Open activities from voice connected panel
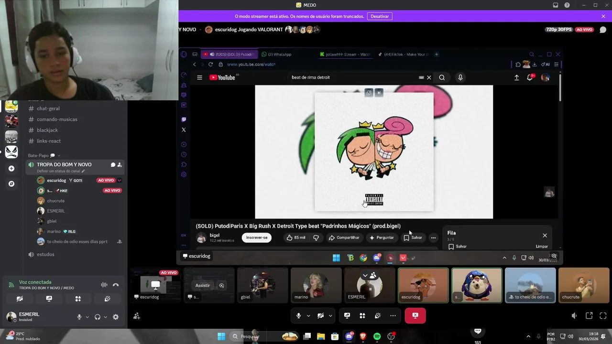 78,299
